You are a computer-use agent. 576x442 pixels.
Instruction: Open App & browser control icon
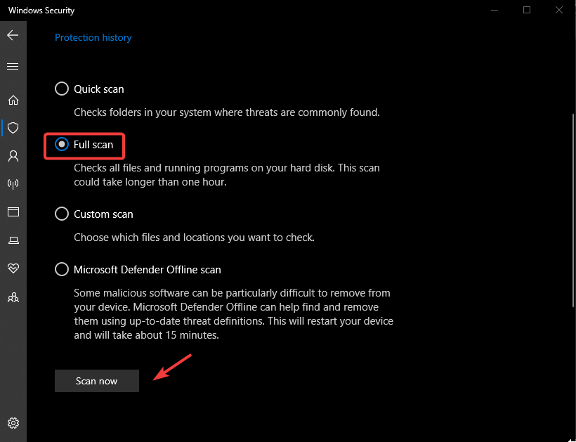pyautogui.click(x=13, y=212)
